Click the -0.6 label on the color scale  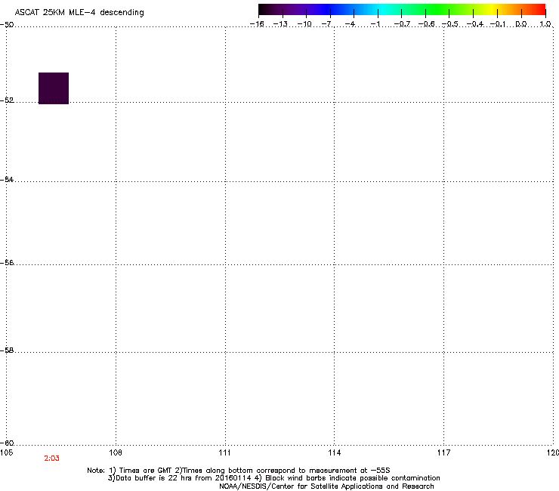point(426,24)
